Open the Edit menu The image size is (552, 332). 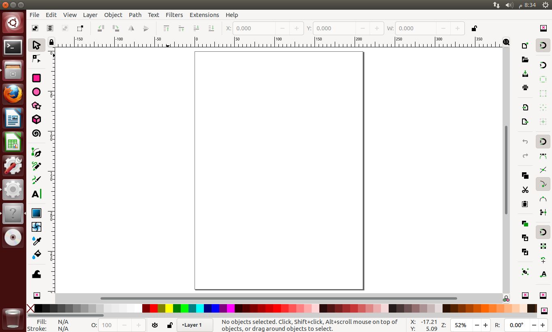point(51,15)
